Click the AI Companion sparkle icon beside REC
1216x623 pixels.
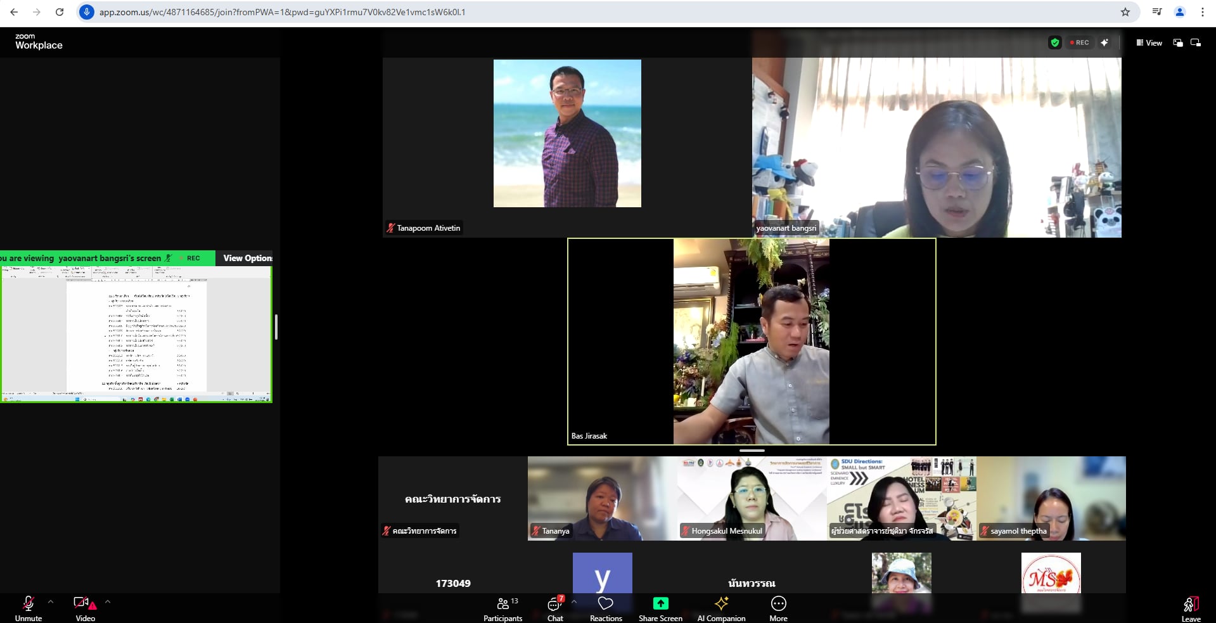tap(1104, 42)
